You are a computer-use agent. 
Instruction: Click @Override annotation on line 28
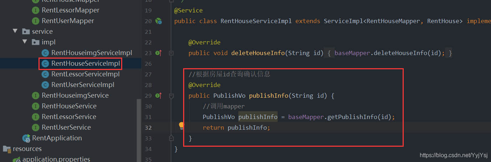(205, 85)
